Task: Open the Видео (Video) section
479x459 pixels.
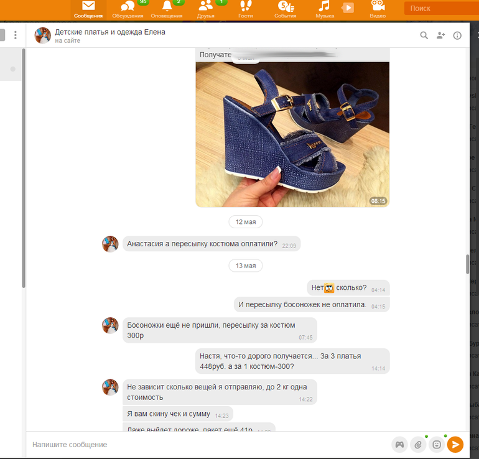Action: tap(377, 9)
